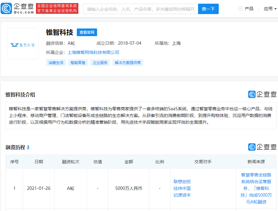The width and height of the screenshot is (278, 211).
Task: Open investor link 经纬中国
Action: (x=182, y=188)
